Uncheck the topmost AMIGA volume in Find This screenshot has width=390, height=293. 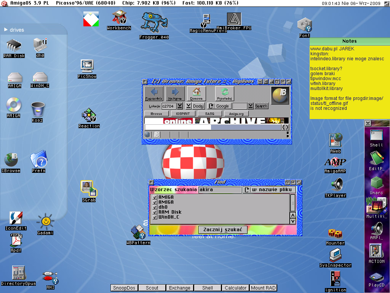[x=155, y=197]
